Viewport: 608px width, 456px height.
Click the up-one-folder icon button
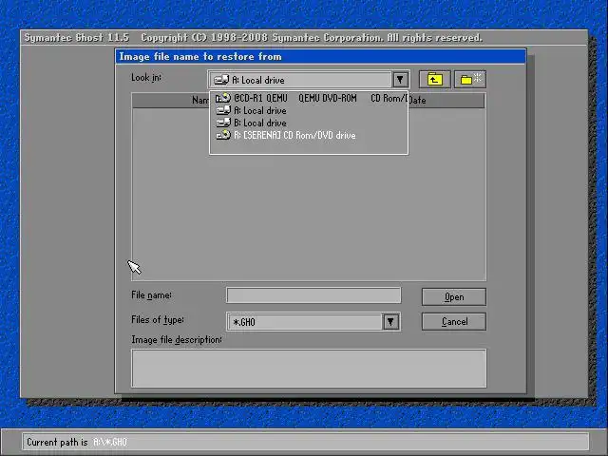tap(434, 80)
